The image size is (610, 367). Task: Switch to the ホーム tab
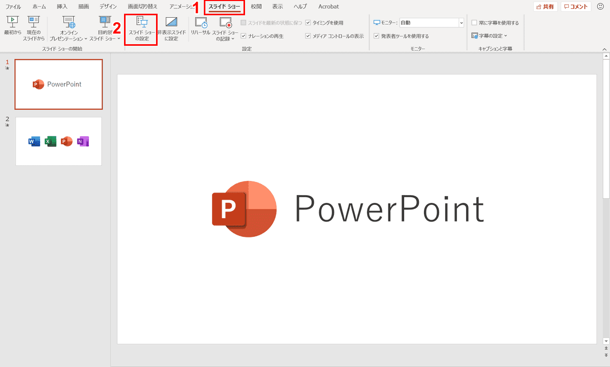coord(39,7)
